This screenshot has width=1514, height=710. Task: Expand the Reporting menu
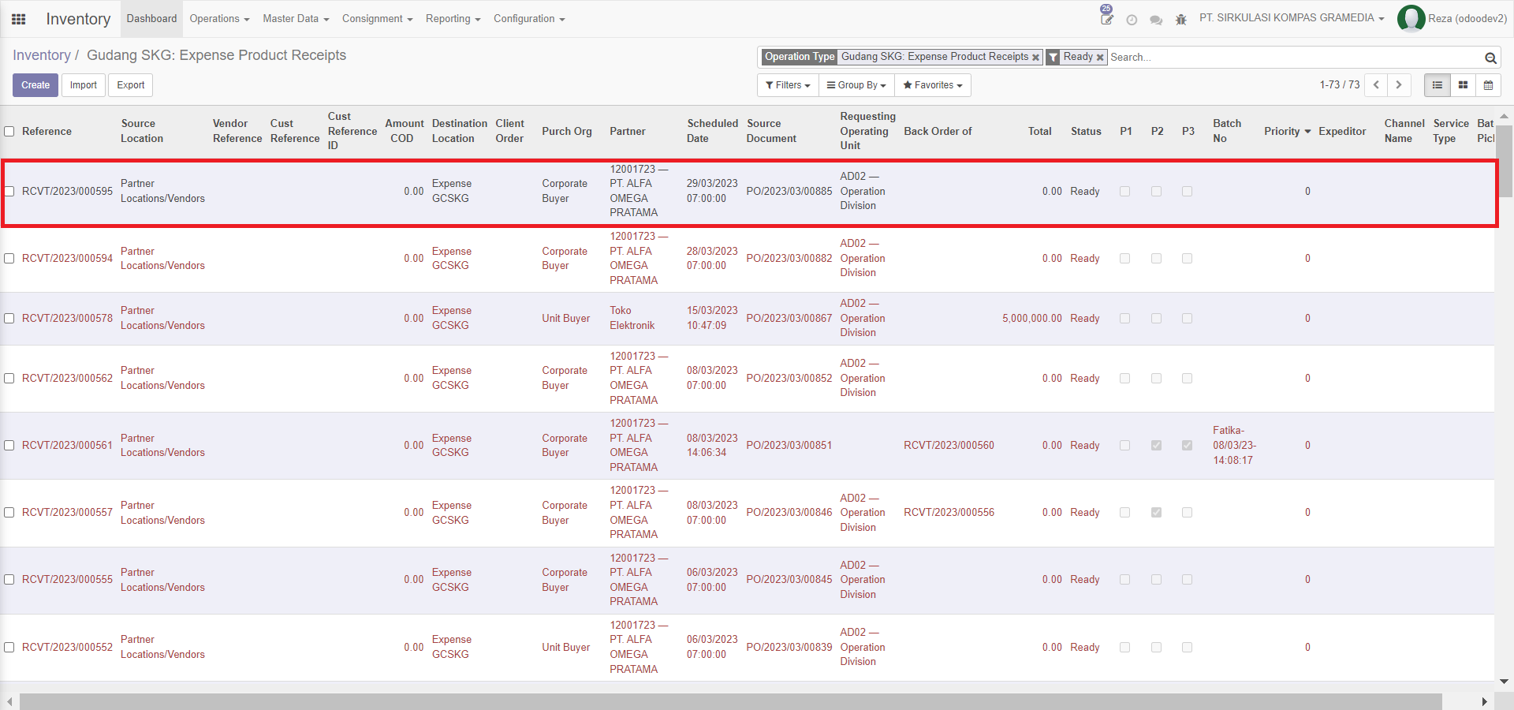(453, 19)
